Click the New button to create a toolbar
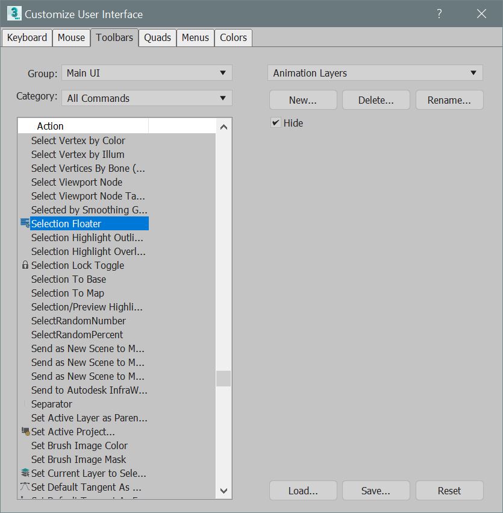 (x=302, y=100)
